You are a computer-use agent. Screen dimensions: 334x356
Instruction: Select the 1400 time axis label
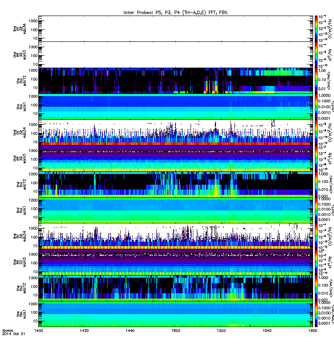(x=39, y=331)
